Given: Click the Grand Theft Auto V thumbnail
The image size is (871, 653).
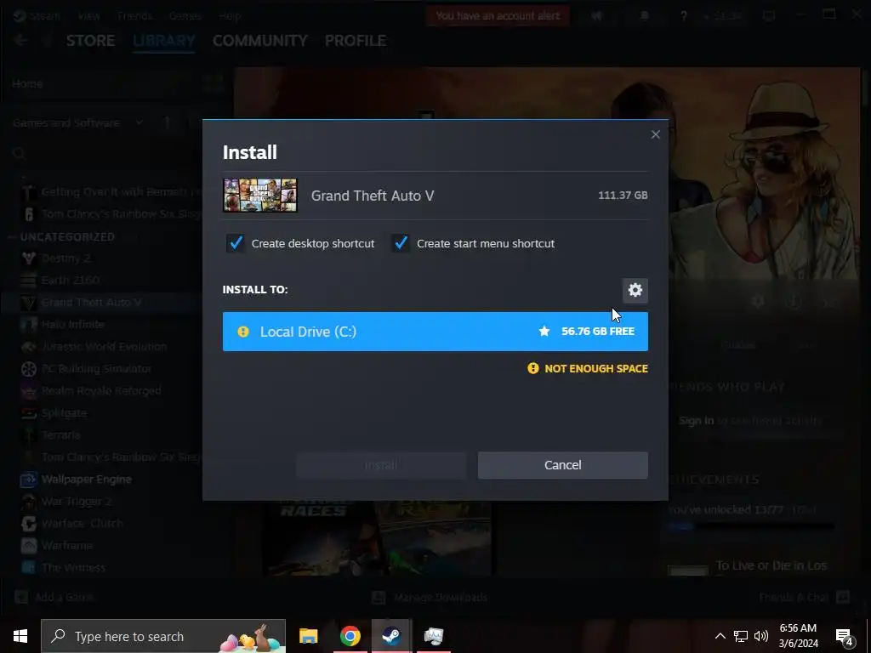Looking at the screenshot, I should (260, 196).
